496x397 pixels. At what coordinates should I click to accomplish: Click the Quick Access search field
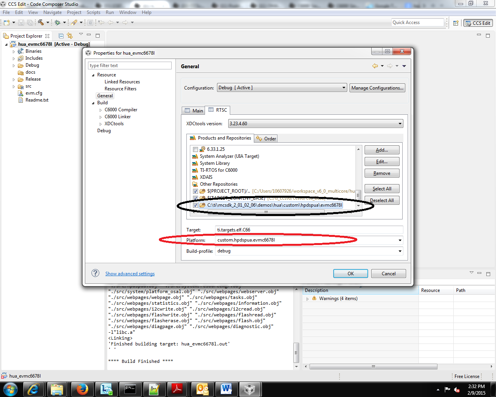(417, 22)
